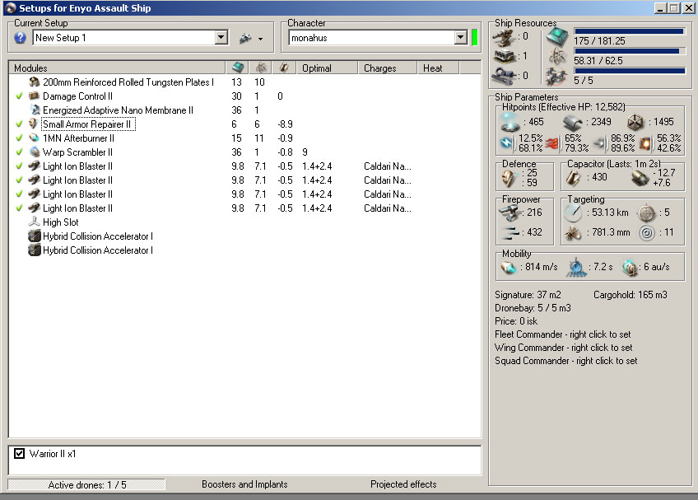The width and height of the screenshot is (698, 500).
Task: Click the structure hitpoints icon showing 1495
Action: point(635,122)
